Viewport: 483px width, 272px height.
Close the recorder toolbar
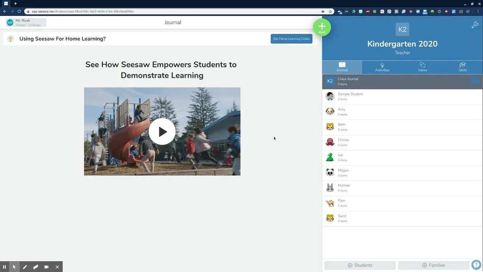coord(57,267)
